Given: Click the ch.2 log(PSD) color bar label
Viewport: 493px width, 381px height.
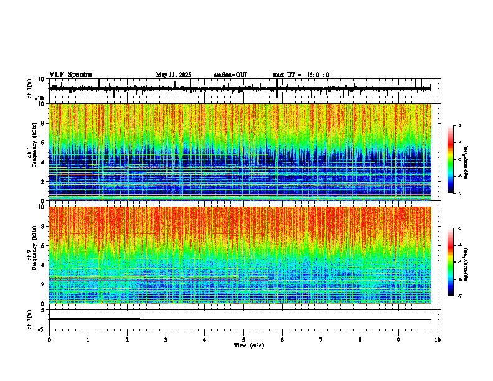Looking at the screenshot, I should (466, 265).
